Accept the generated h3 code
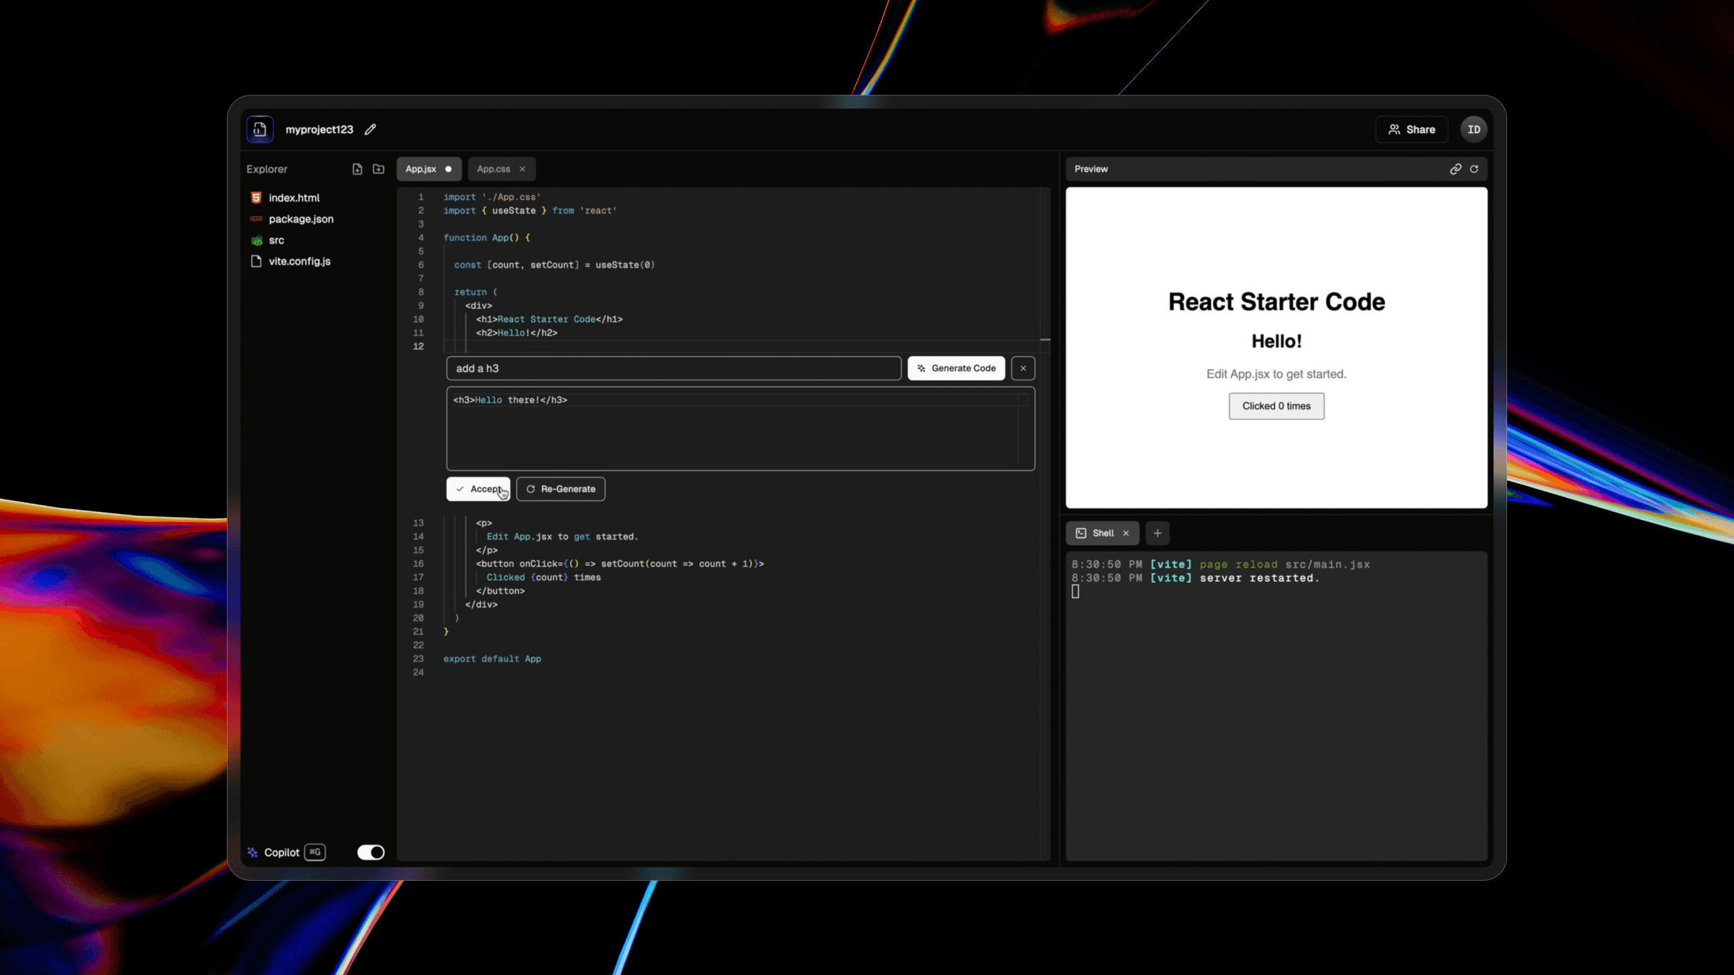The image size is (1734, 975). pyautogui.click(x=478, y=489)
